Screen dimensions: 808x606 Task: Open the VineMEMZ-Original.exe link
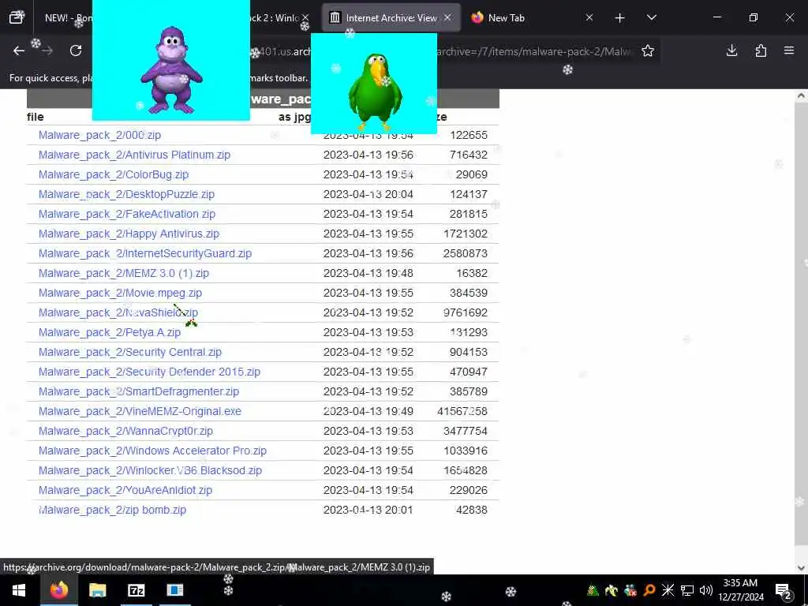[x=140, y=411]
